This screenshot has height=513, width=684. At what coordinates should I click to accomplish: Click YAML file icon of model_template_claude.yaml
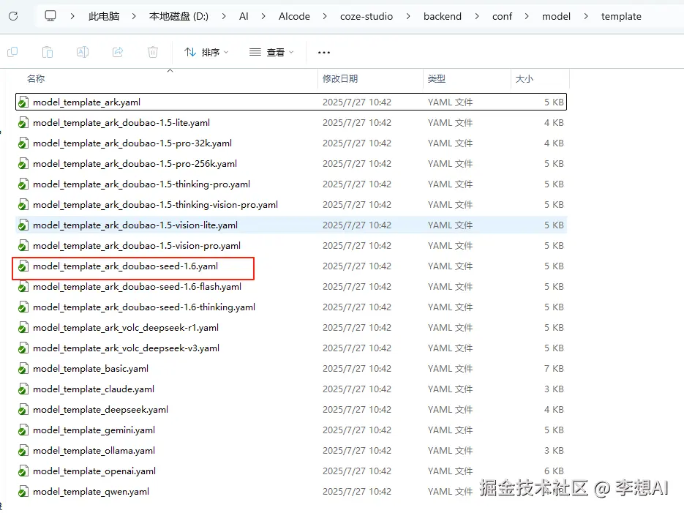(x=23, y=389)
